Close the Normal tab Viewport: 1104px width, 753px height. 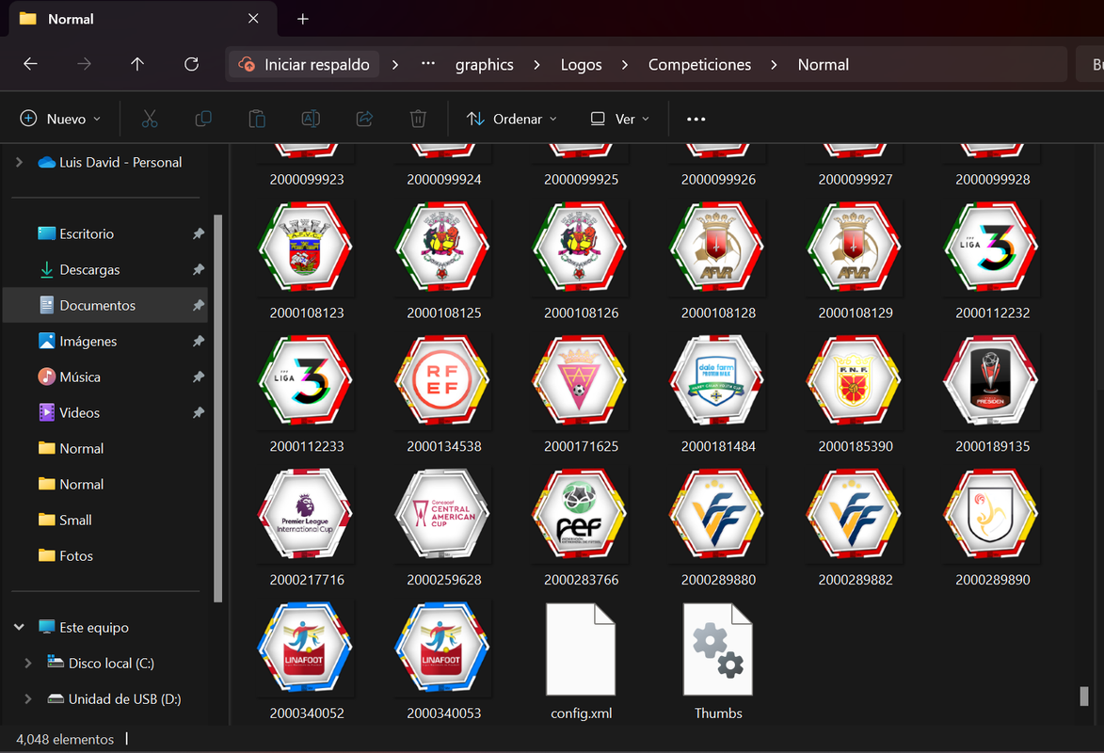pos(253,19)
